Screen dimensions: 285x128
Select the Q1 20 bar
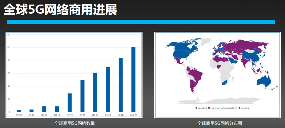(x=108, y=89)
